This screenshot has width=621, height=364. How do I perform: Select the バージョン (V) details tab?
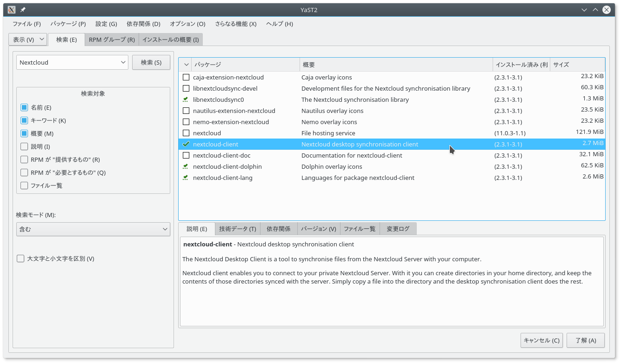tap(319, 229)
